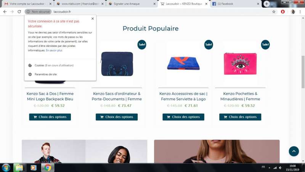305x172 pixels.
Task: Open the Chrome three-dot menu
Action: point(300,12)
